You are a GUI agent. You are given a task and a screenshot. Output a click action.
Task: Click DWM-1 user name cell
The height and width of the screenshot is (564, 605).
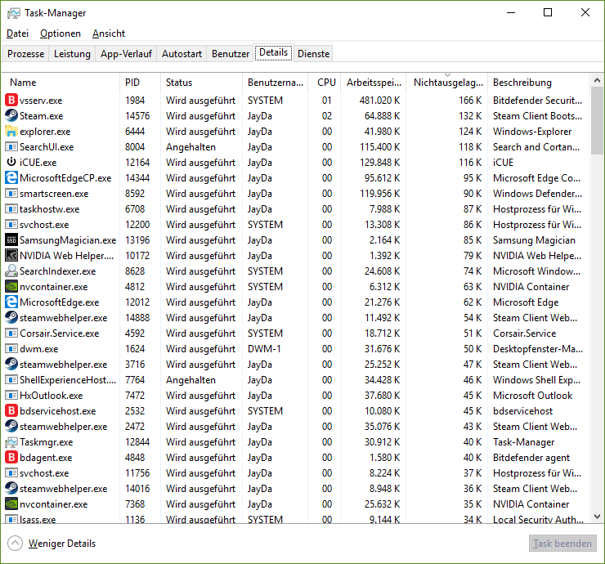[x=264, y=349]
